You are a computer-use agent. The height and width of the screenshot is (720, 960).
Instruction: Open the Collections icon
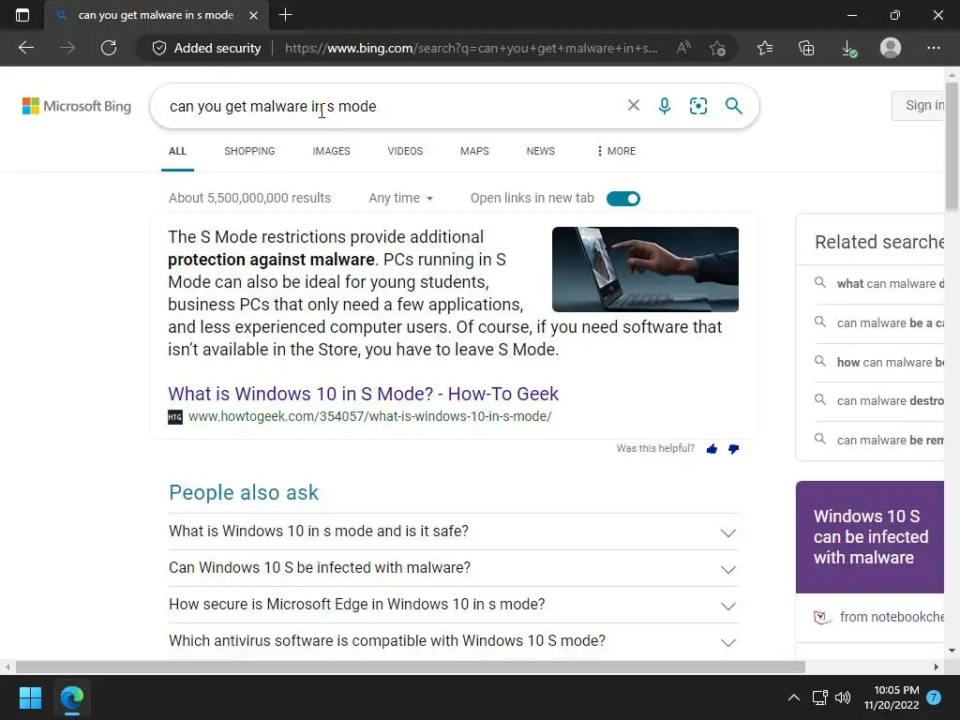click(x=806, y=48)
